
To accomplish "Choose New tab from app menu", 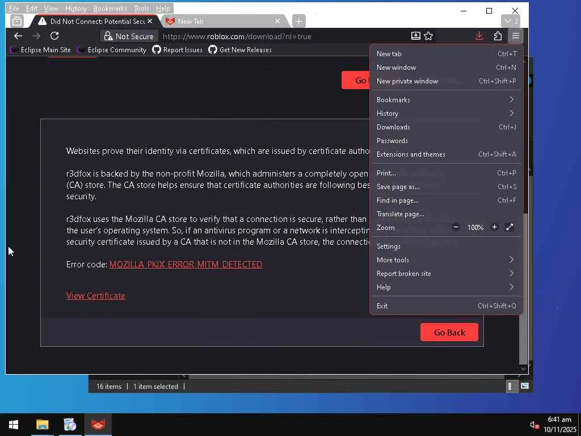I will pyautogui.click(x=446, y=54).
